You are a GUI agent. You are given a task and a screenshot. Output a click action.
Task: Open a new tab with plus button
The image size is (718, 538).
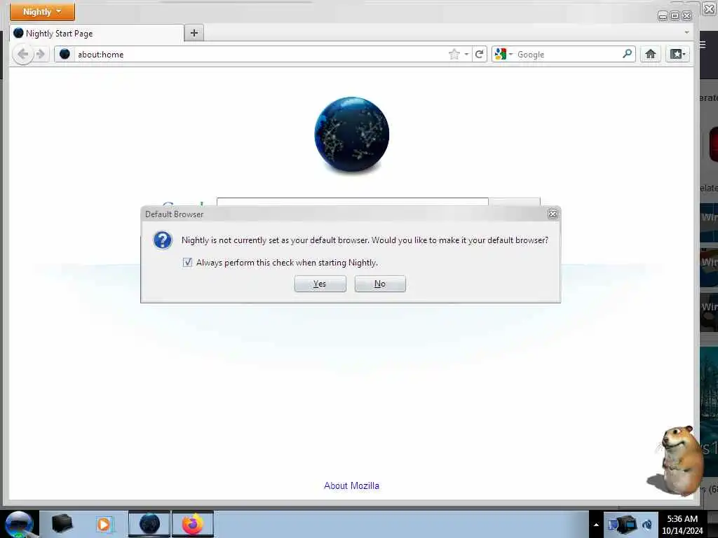click(194, 33)
